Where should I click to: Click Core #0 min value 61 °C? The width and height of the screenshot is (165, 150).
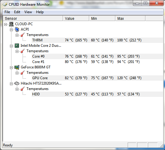coord(102,56)
